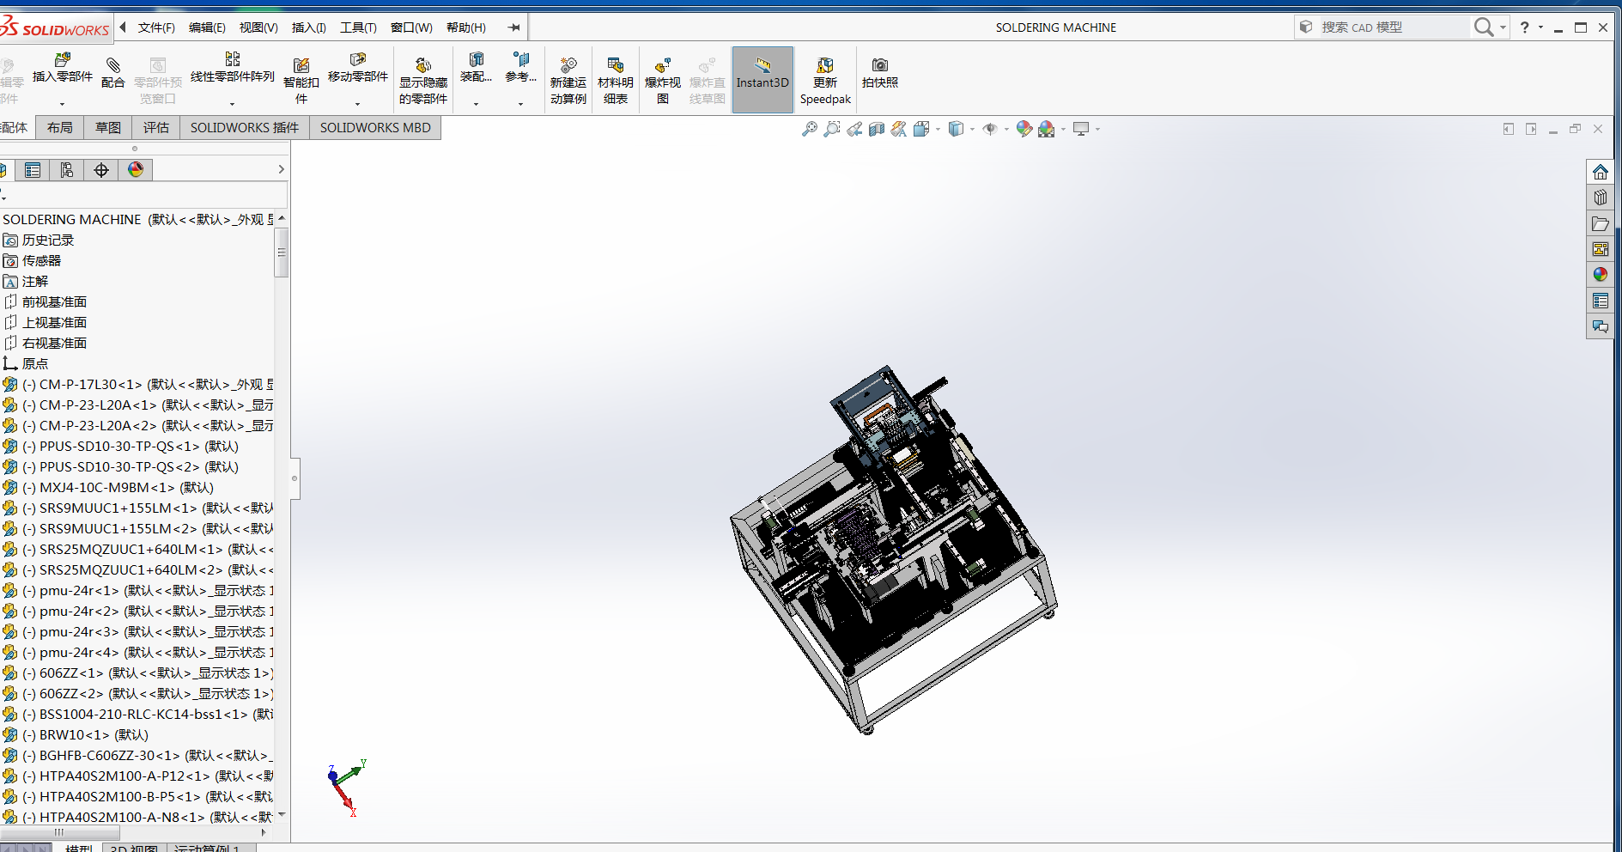Switch to the 评估 tab
1622x852 pixels.
coord(155,128)
